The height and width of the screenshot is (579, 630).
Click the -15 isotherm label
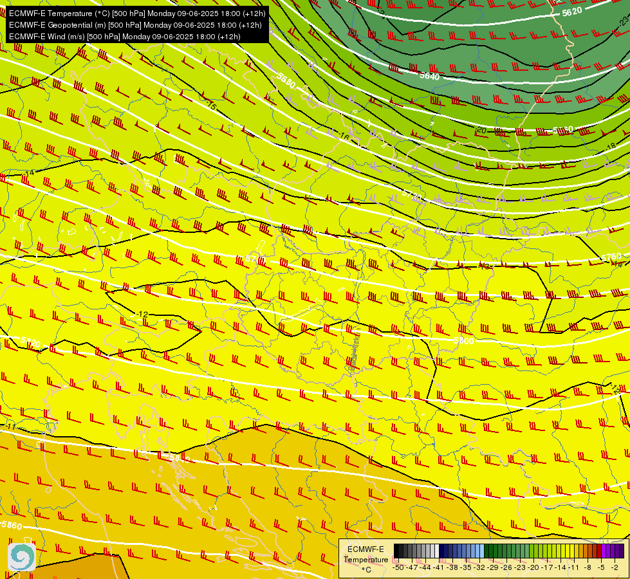(x=211, y=106)
